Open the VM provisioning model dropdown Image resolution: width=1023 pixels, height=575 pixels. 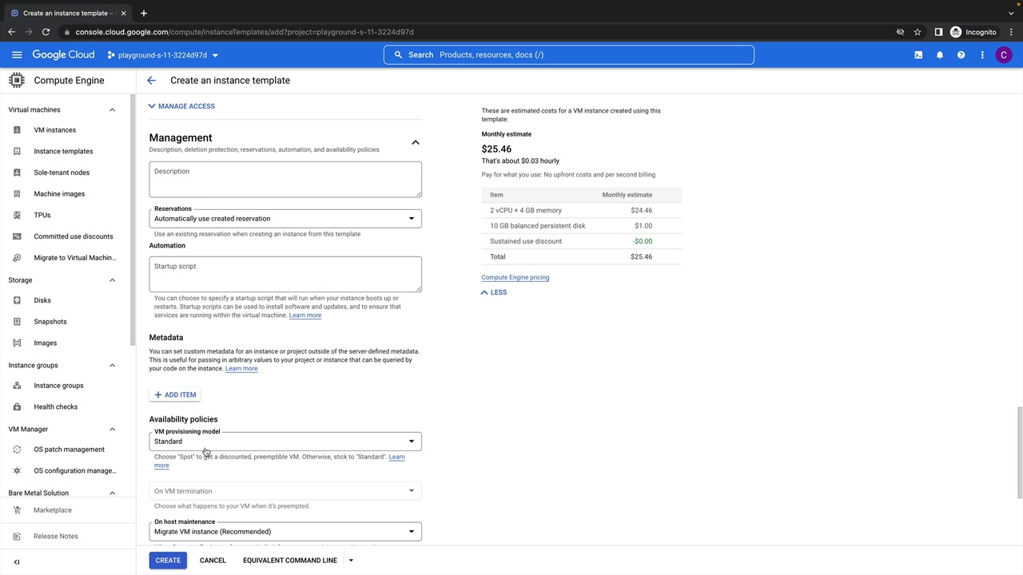[285, 442]
